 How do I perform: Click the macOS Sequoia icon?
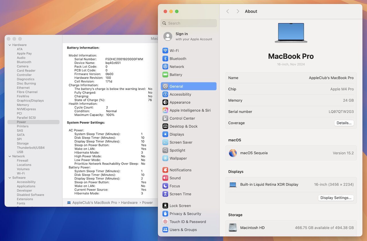[233, 153]
